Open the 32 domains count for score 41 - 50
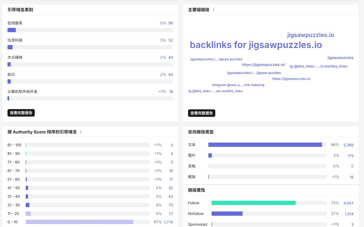Screen dimensions: 364x227 click(x=171, y=188)
